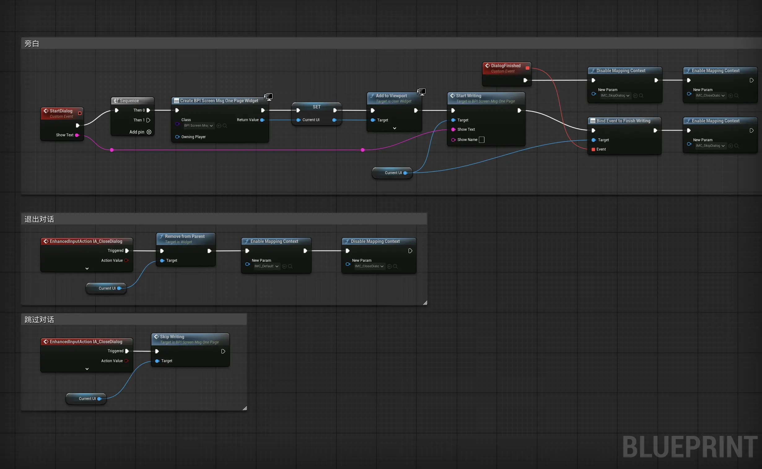
Task: Click browse magnifier icon beside BPI Screen Msg class
Action: coord(225,126)
